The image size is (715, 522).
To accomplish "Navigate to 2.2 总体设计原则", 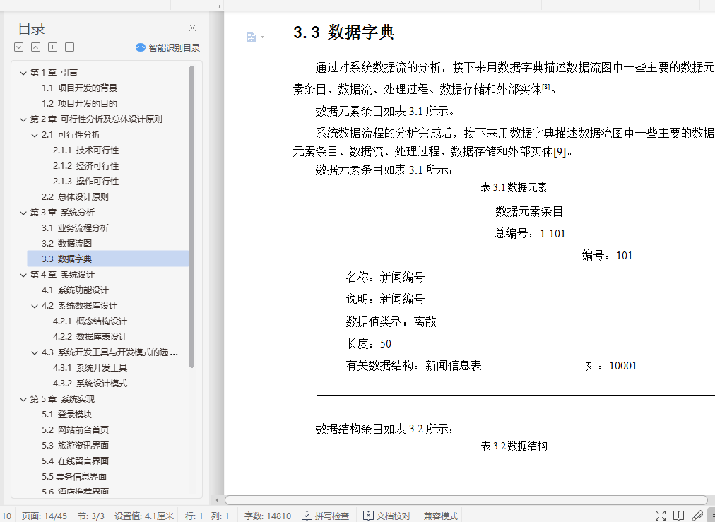I will [x=75, y=197].
